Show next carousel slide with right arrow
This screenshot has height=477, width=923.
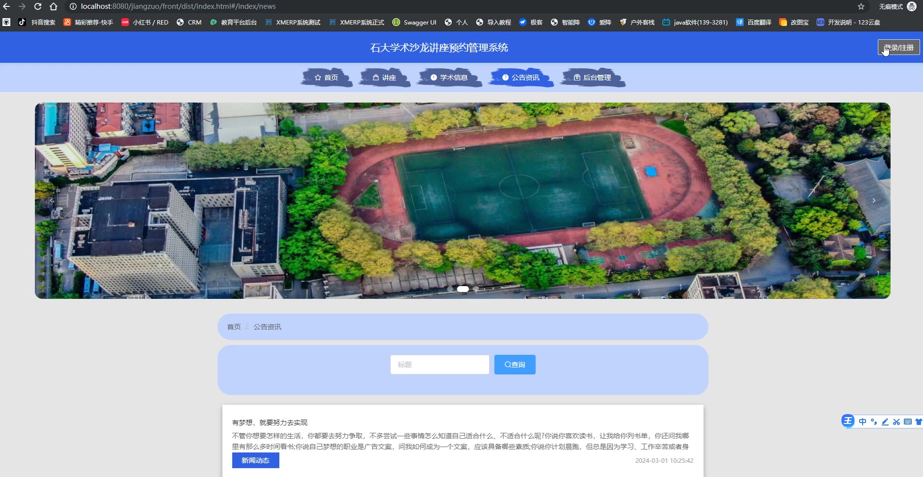point(874,200)
